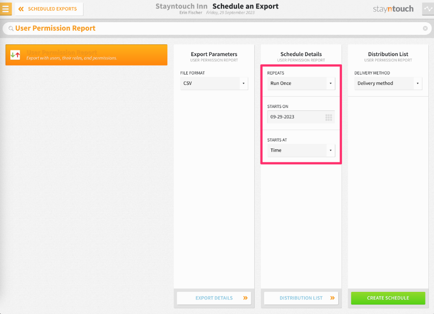
Task: Open the calendar picker icon
Action: click(x=328, y=117)
